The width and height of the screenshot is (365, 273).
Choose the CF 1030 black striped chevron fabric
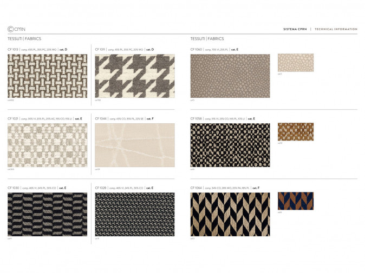click(47, 214)
